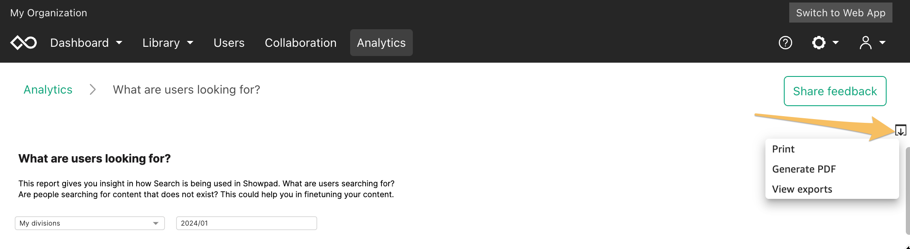Click the Analytics breadcrumb link
Image resolution: width=910 pixels, height=249 pixels.
click(48, 90)
